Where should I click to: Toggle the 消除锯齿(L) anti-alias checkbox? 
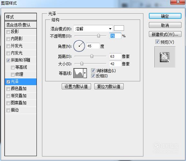click(93, 71)
